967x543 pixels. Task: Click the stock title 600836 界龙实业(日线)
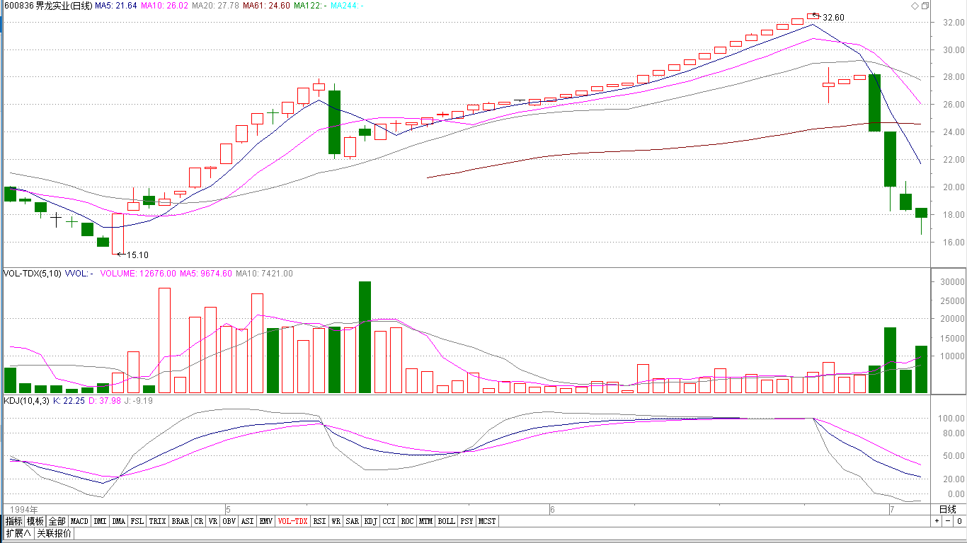click(x=48, y=6)
